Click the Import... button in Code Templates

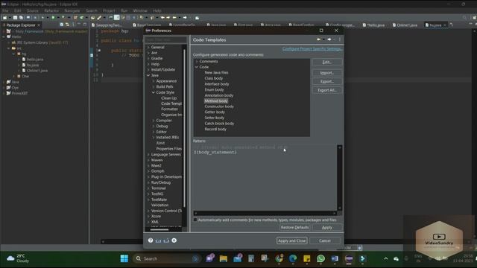(x=327, y=73)
